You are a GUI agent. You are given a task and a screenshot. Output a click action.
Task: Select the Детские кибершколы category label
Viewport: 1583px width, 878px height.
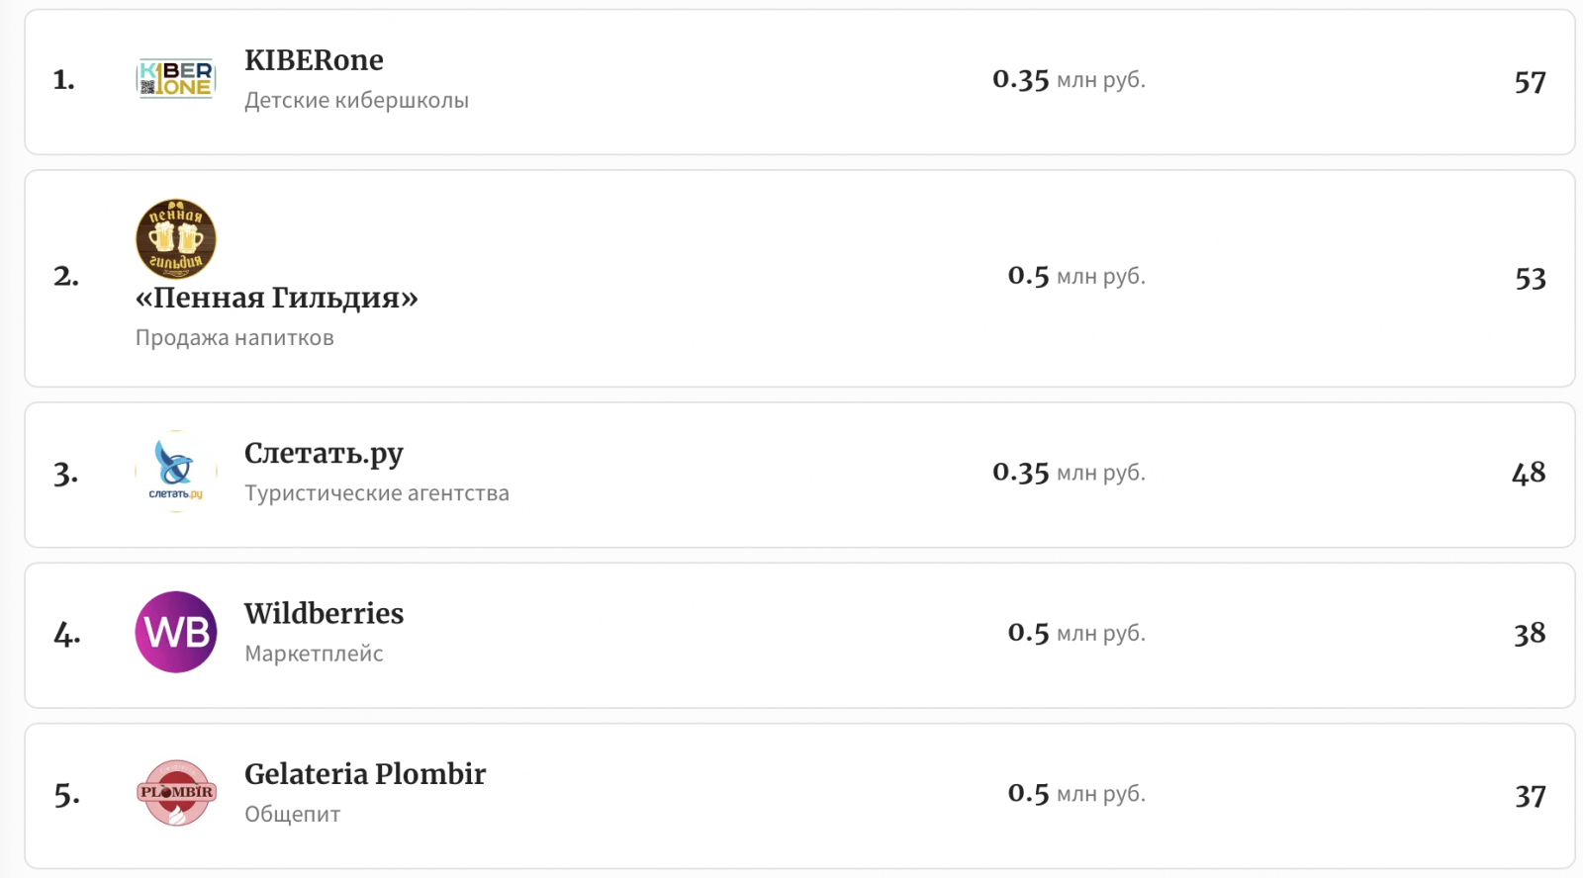click(356, 101)
